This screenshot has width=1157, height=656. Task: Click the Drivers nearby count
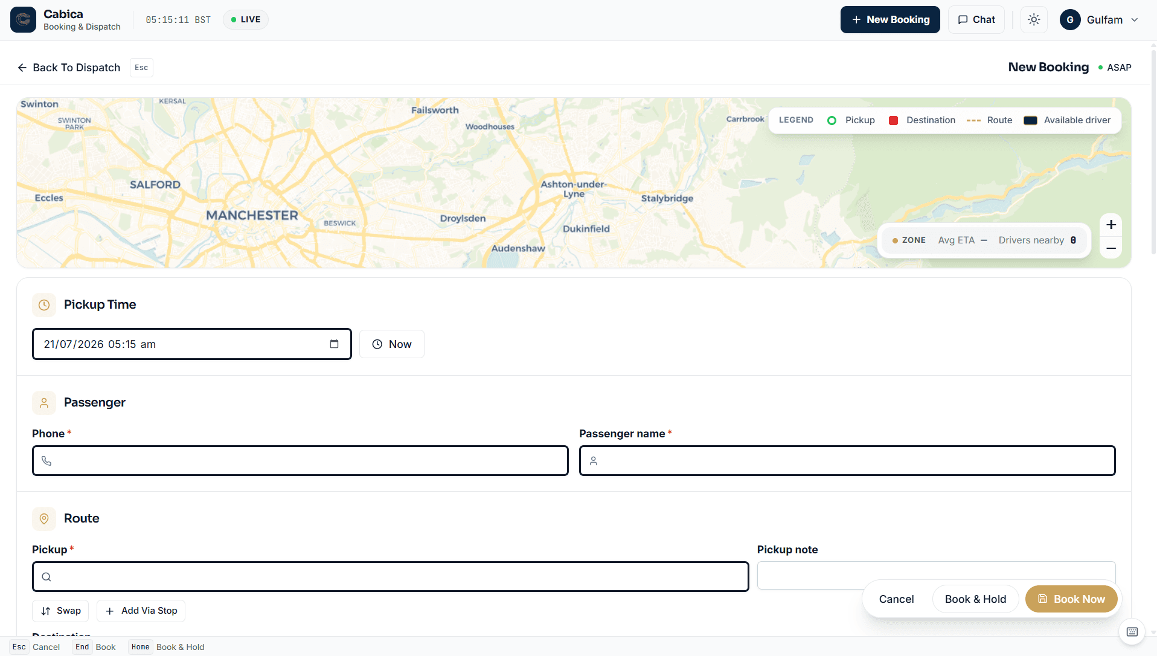[x=1073, y=240]
